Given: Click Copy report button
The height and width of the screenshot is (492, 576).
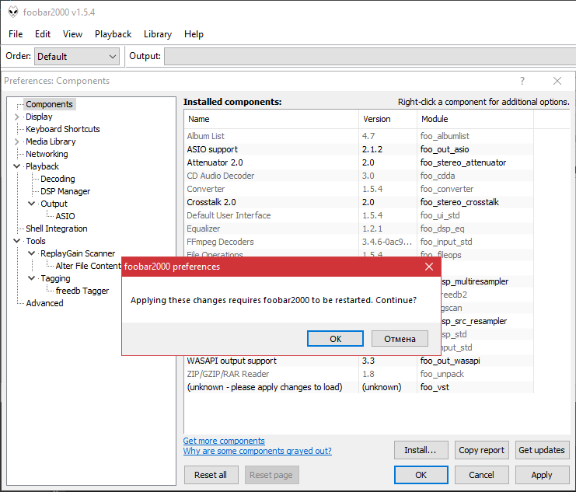Looking at the screenshot, I should point(482,450).
